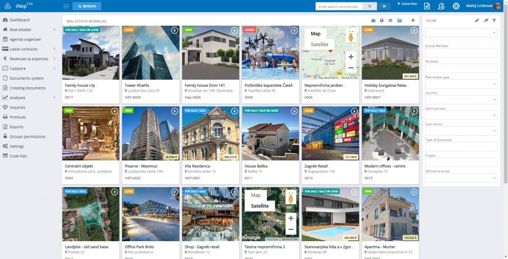
Task: Open the search options list icon
Action: coord(384,6)
